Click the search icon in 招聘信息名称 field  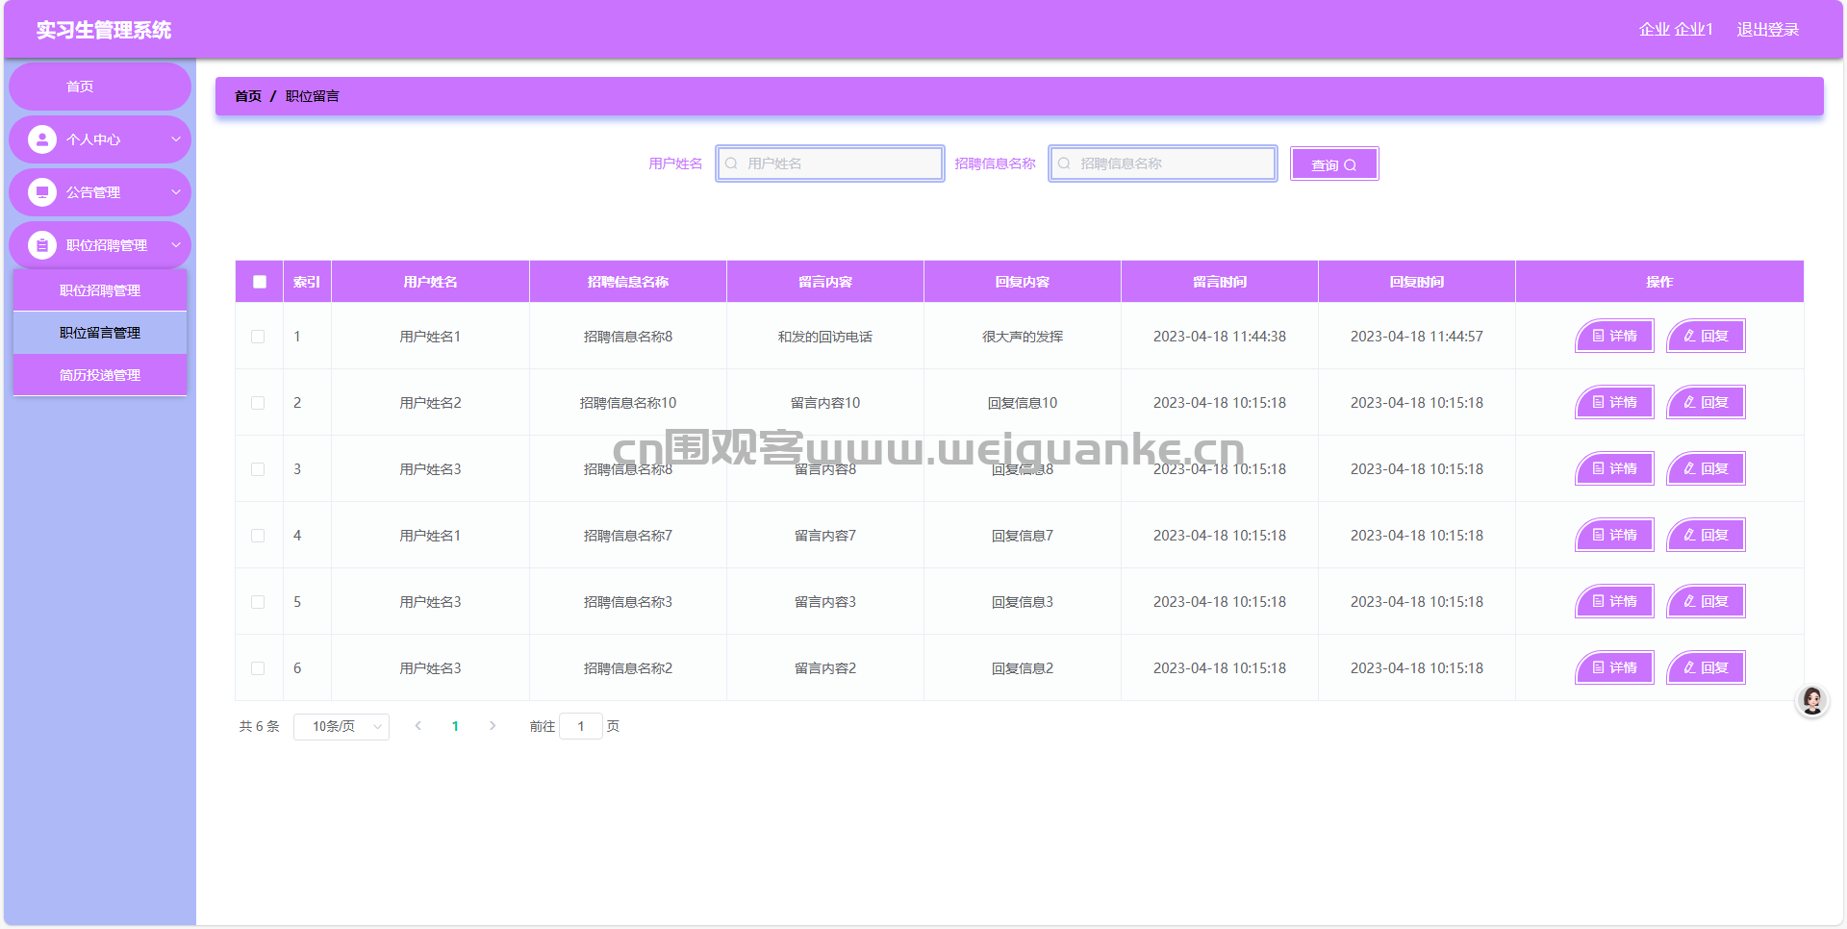coord(1064,163)
